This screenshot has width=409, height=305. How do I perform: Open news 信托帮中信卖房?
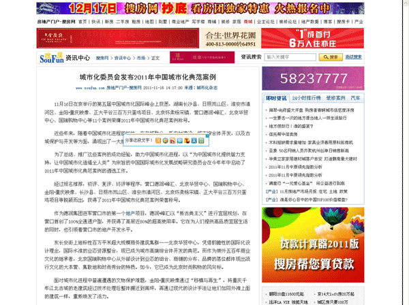(283, 134)
